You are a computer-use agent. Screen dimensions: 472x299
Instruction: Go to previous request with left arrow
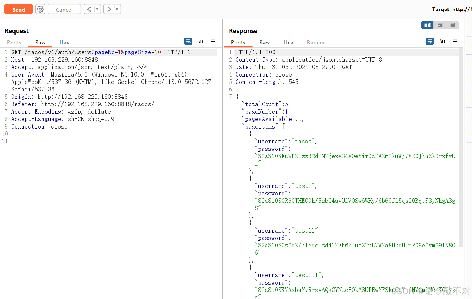pos(88,9)
